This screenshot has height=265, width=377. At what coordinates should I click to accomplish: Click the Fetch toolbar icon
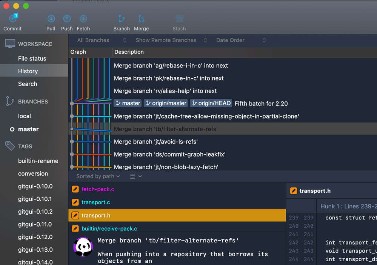tap(83, 19)
